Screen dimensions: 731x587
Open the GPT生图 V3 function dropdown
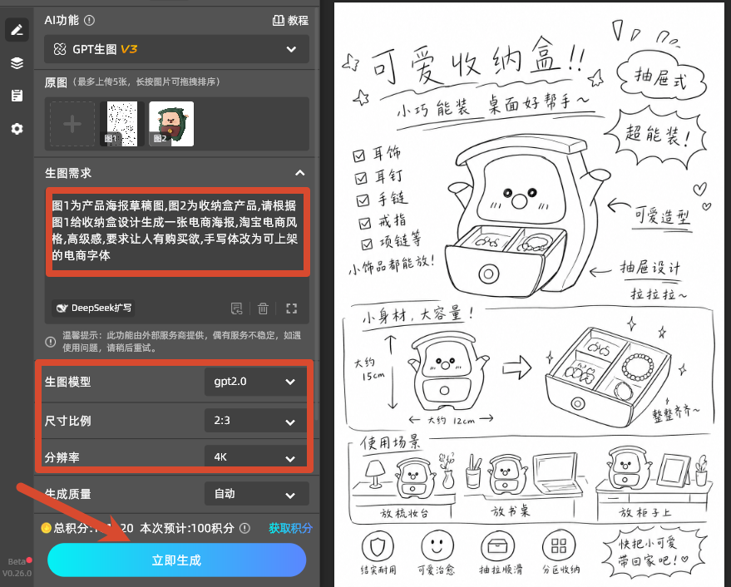coord(176,49)
